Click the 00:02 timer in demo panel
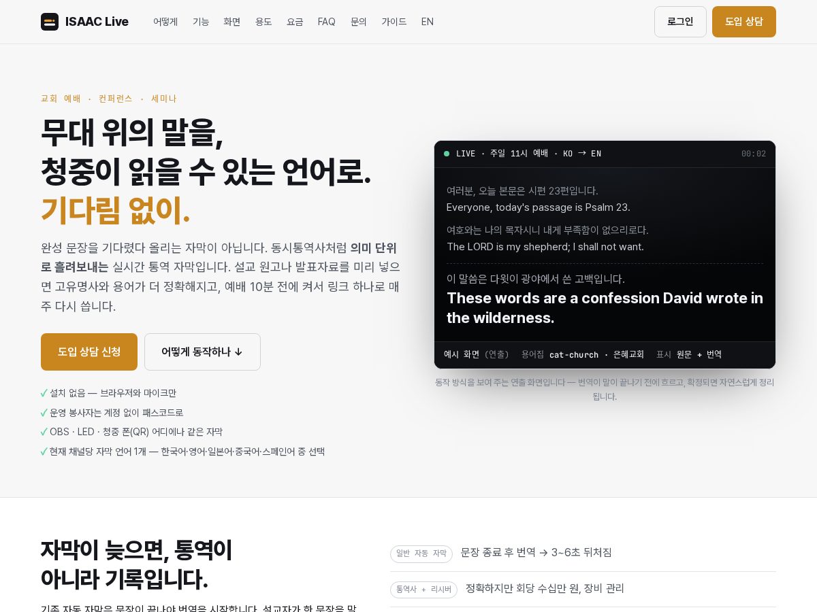The height and width of the screenshot is (612, 817). tap(754, 154)
